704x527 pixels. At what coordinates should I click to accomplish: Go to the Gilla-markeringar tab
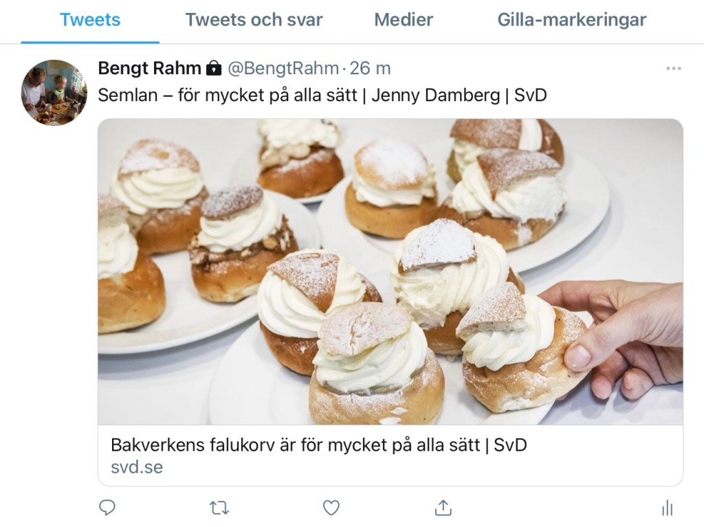(x=572, y=20)
